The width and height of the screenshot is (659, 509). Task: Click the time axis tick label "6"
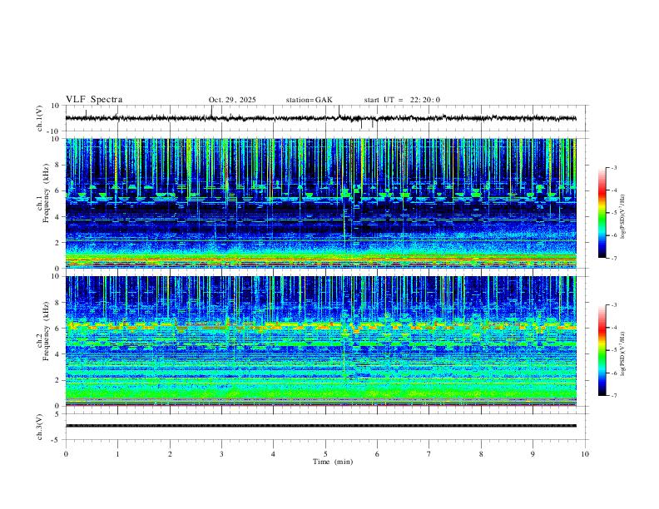pyautogui.click(x=378, y=454)
